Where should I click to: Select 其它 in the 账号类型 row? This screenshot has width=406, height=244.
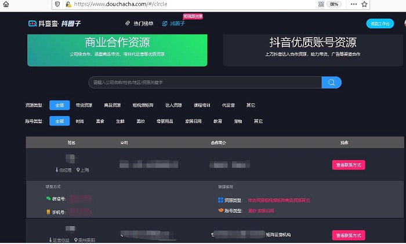tap(258, 121)
